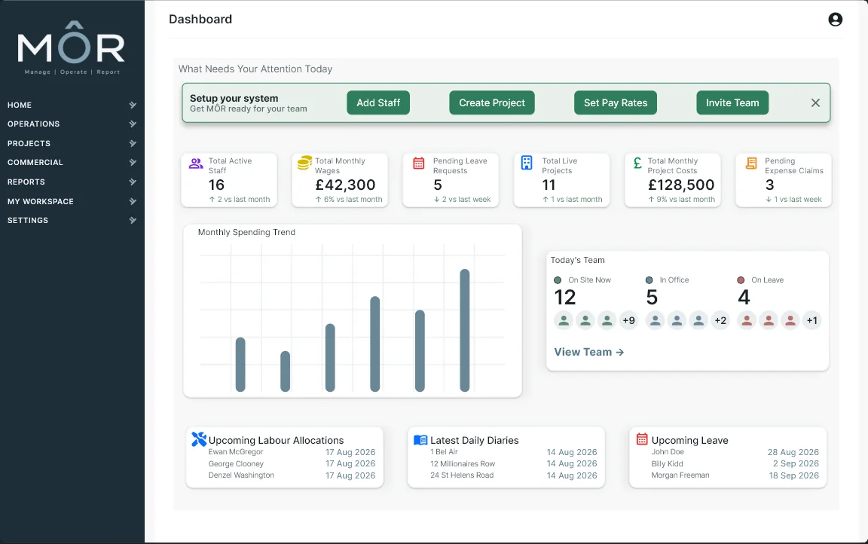
Task: Click the Add Staff button
Action: pyautogui.click(x=378, y=103)
